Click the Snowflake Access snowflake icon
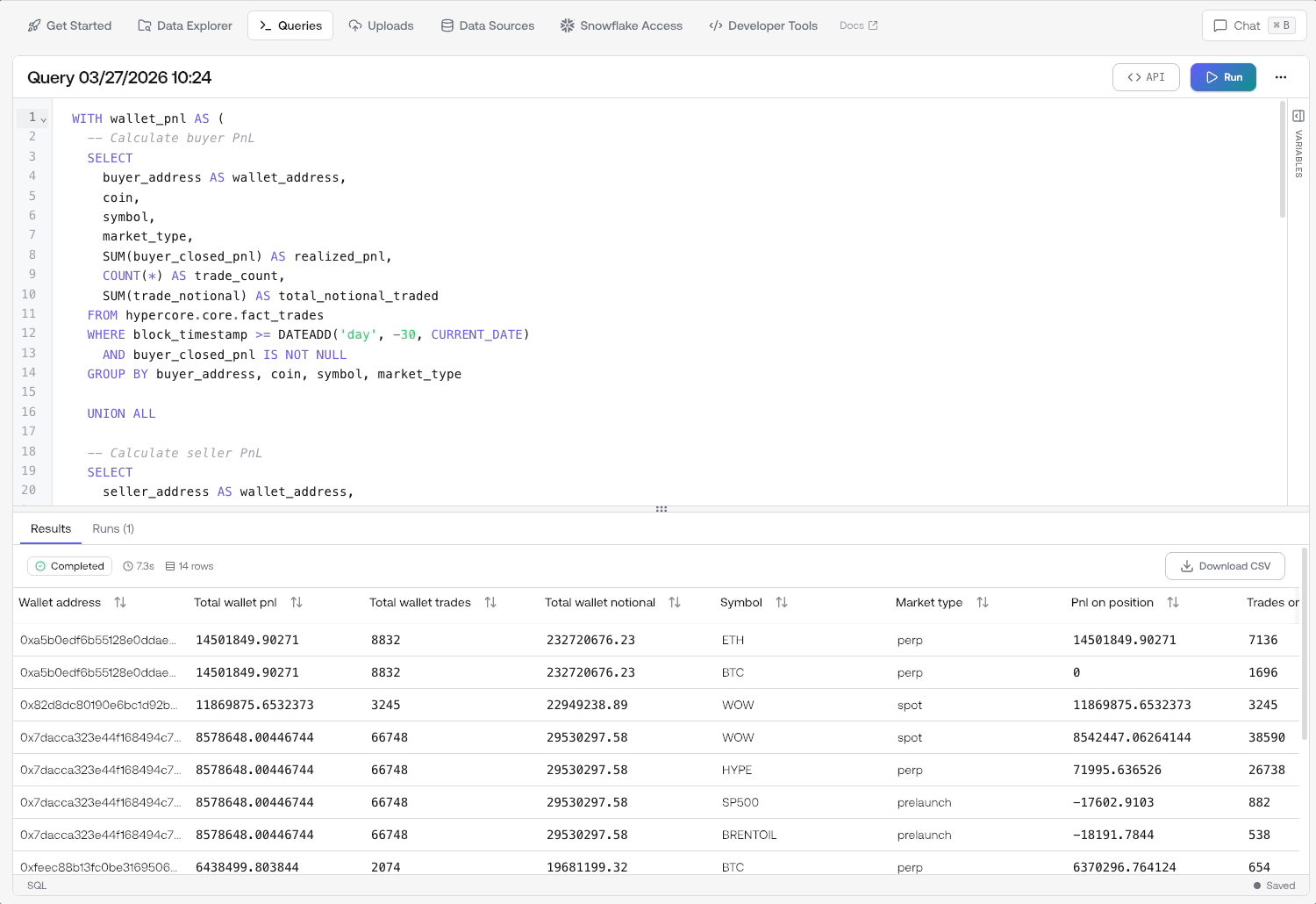Image resolution: width=1316 pixels, height=904 pixels. click(567, 25)
